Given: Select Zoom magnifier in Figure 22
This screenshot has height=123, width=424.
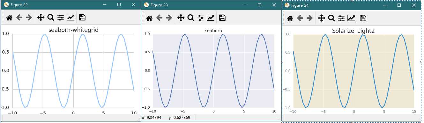Looking at the screenshot, I should pos(50,18).
